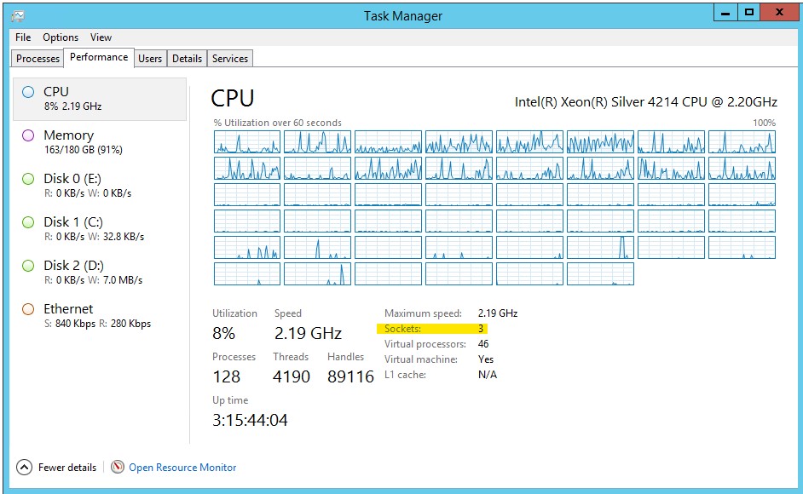
Task: Expand the Options menu
Action: tap(60, 37)
